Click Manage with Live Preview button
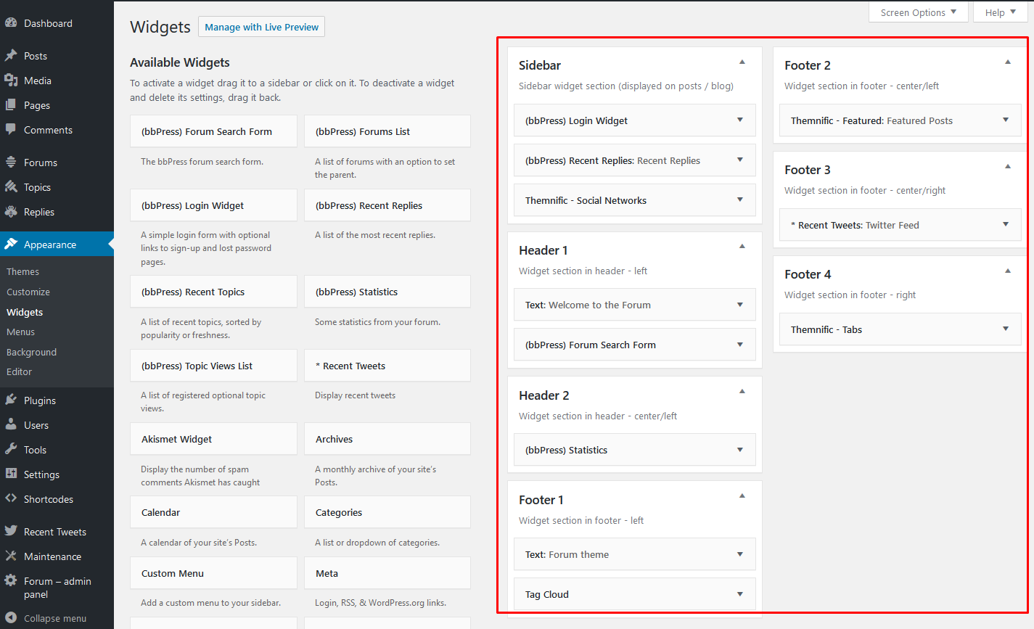Screen dimensions: 1034x629 coord(261,27)
